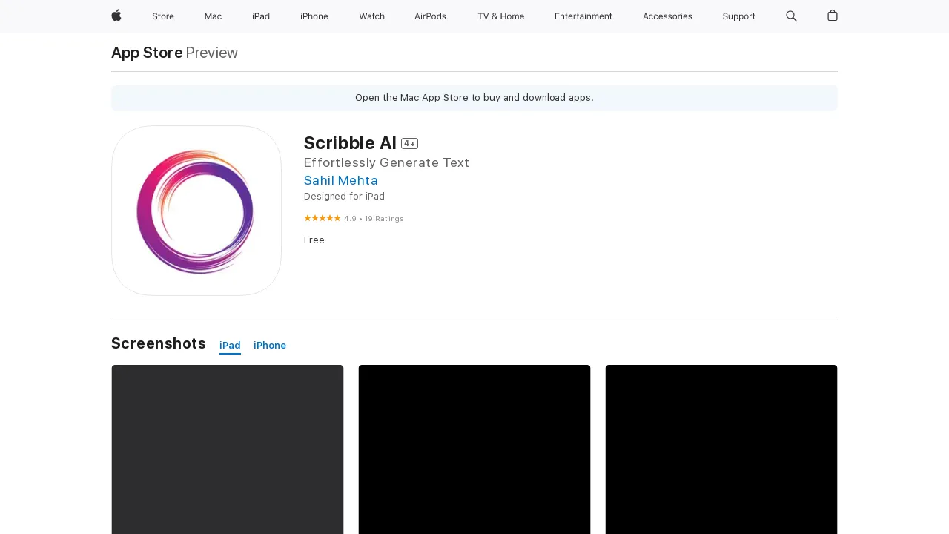Click the "Scribble AI" title text
The height and width of the screenshot is (534, 949).
coord(350,143)
